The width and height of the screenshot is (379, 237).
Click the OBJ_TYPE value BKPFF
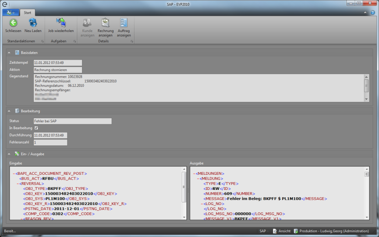coord(54,189)
